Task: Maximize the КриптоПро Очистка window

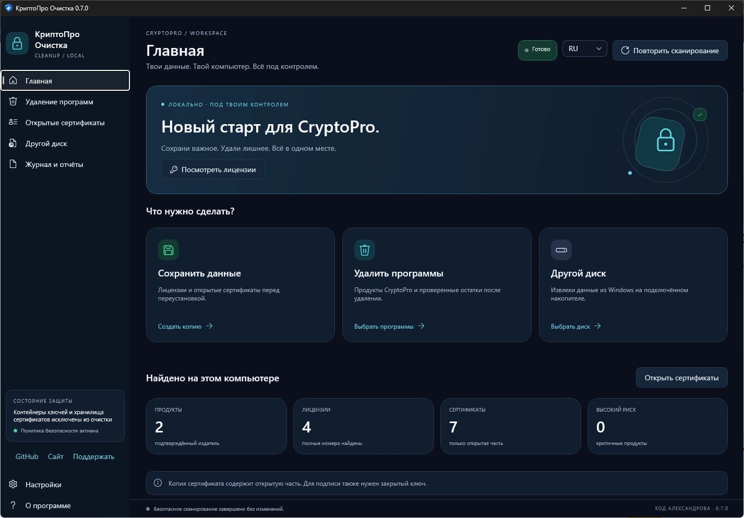Action: pyautogui.click(x=707, y=8)
